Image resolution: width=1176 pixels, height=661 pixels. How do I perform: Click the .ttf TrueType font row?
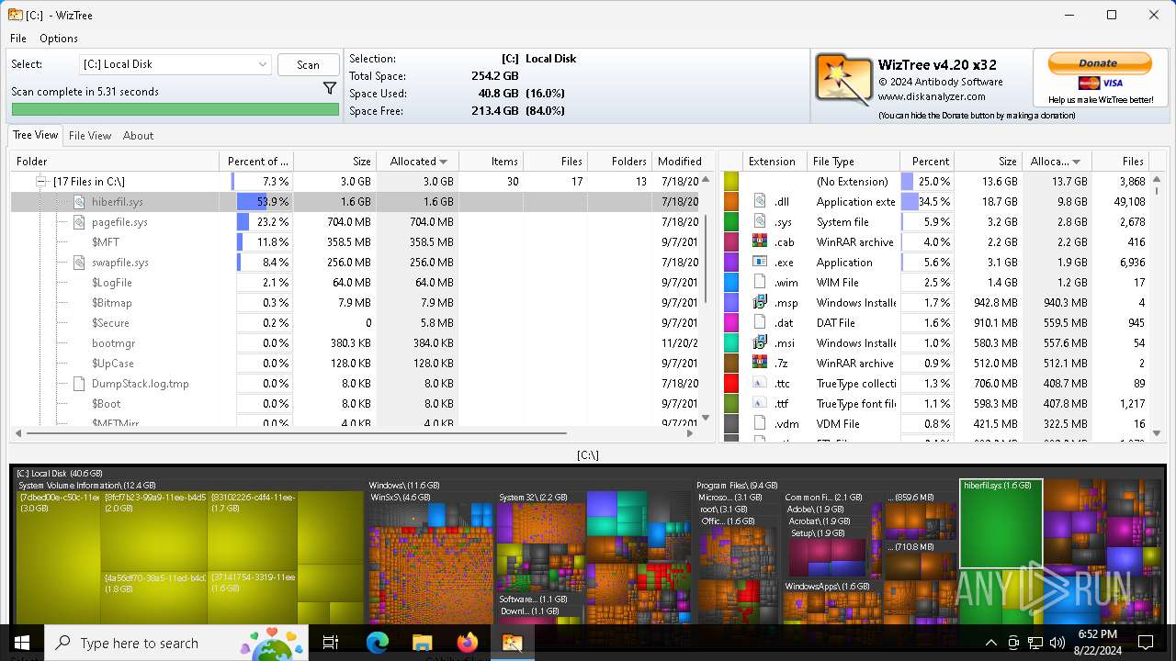pos(937,404)
